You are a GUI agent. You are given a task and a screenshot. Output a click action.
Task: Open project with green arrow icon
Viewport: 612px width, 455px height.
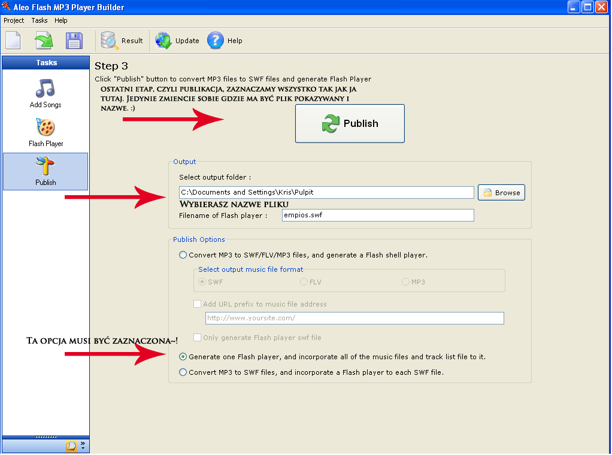click(x=44, y=40)
